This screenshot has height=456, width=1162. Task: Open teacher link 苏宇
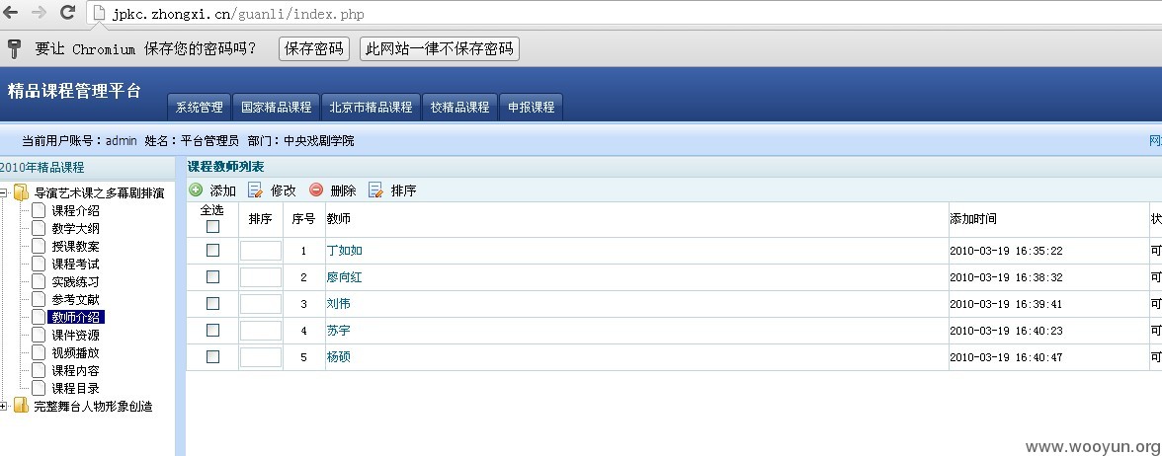[339, 331]
